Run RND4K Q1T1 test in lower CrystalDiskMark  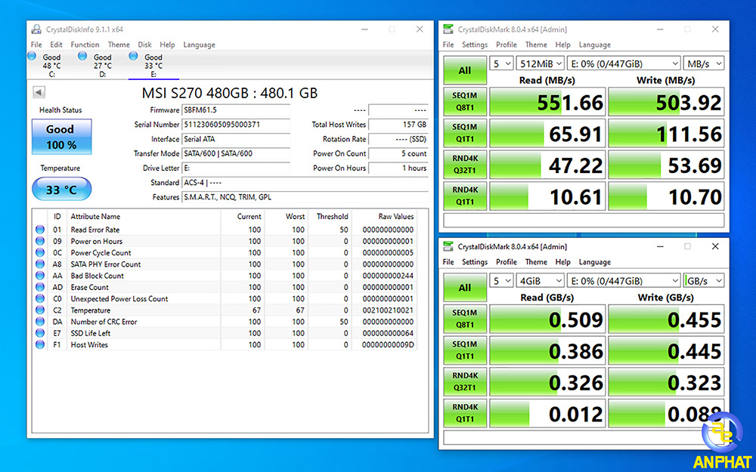point(465,413)
